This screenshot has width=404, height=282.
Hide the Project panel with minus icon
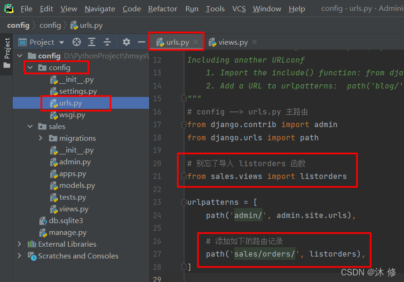142,42
